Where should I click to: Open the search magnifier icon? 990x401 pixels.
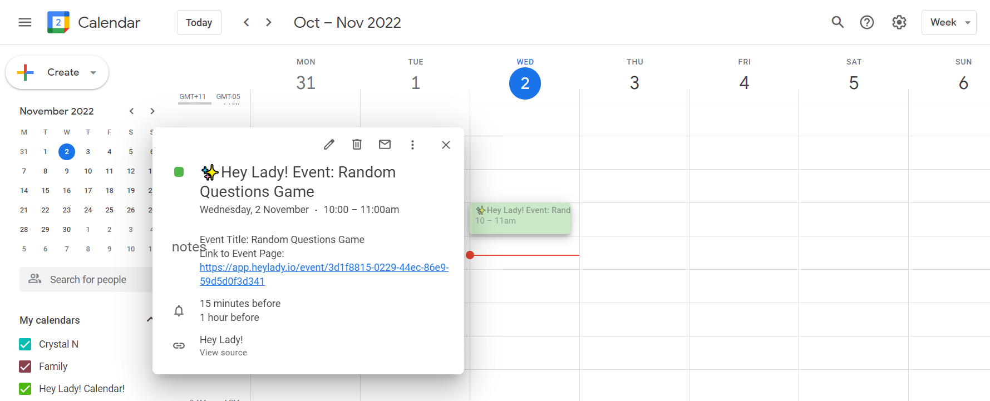pos(838,22)
